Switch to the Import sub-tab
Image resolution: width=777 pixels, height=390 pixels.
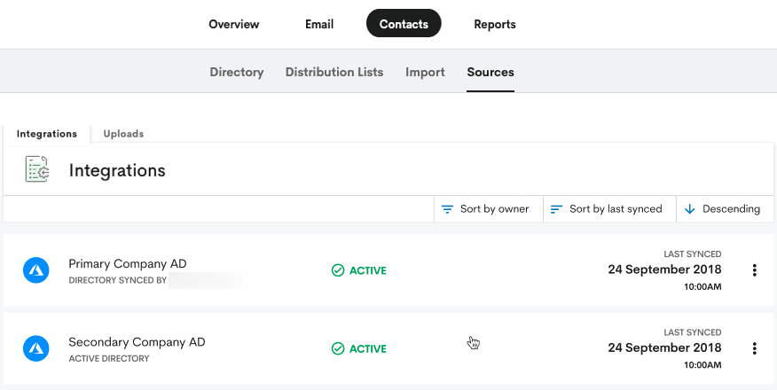coord(425,73)
